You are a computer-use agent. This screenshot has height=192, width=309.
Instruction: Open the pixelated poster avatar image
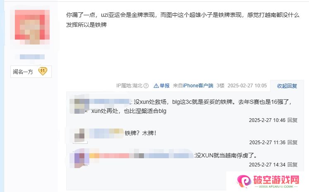click(32, 27)
